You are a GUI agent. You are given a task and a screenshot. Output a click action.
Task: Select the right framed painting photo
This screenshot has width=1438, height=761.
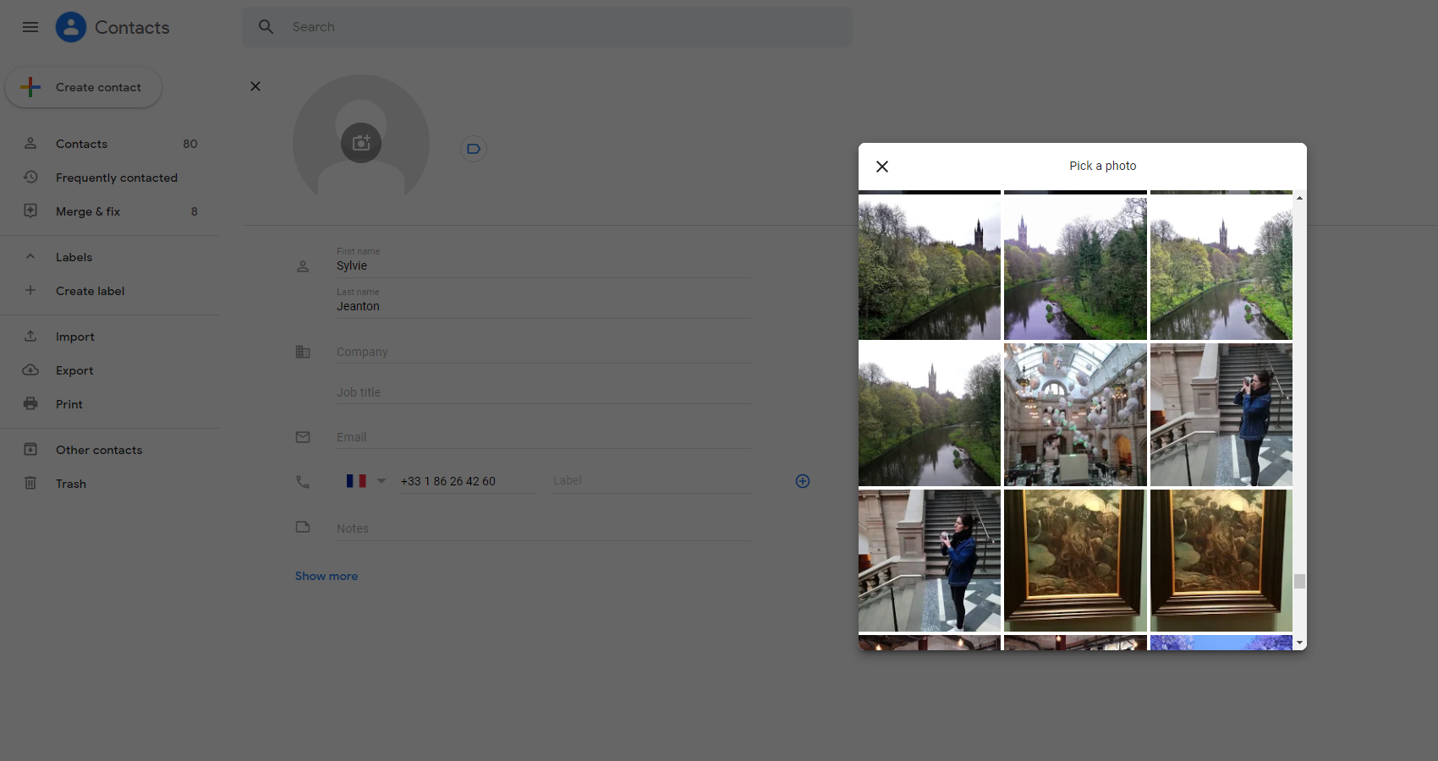point(1221,561)
